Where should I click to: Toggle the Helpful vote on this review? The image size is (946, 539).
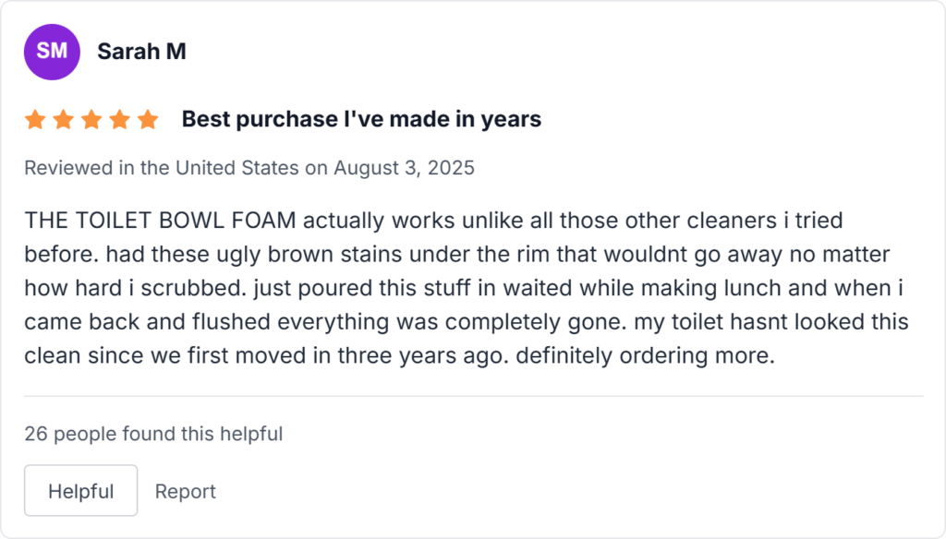tap(80, 490)
